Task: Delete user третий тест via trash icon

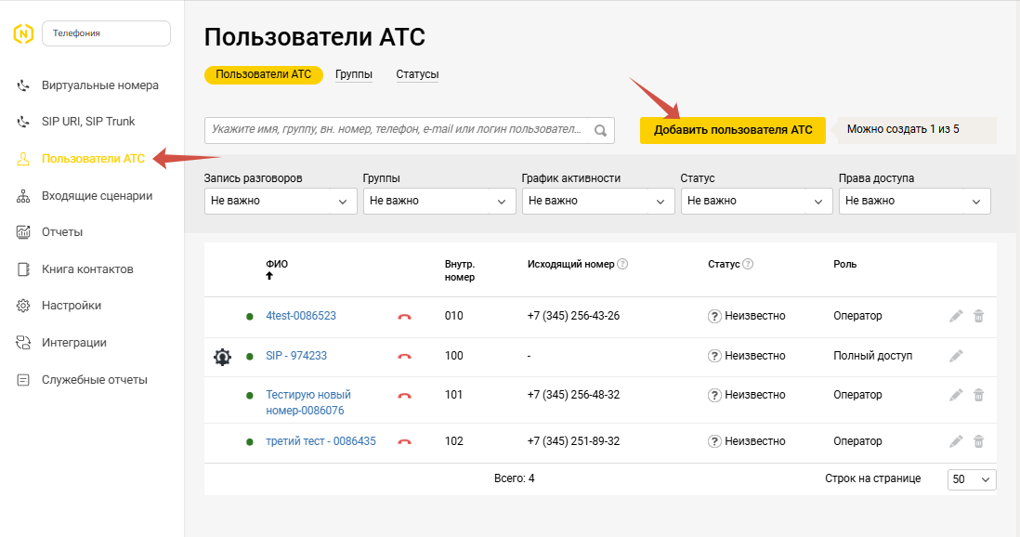Action: (978, 441)
